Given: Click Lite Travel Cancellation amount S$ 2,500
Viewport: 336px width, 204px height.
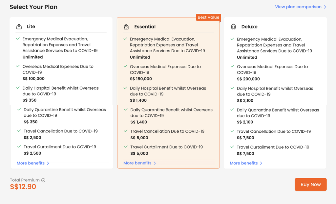Looking at the screenshot, I should pos(32,137).
